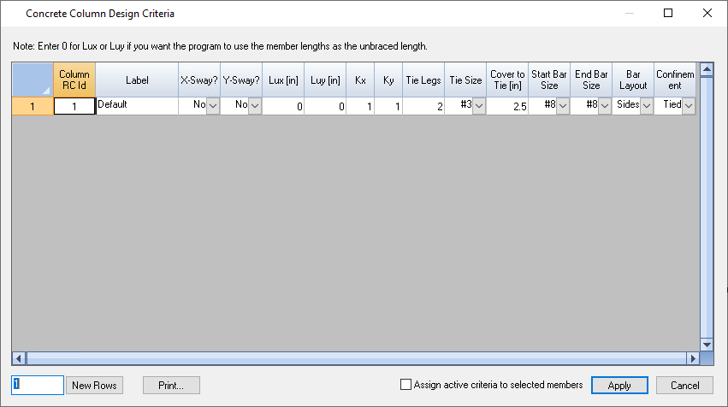The height and width of the screenshot is (407, 728).
Task: Click the horizontal scrollbar right arrow
Action: [x=693, y=358]
